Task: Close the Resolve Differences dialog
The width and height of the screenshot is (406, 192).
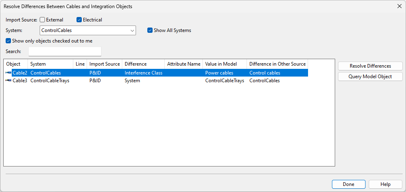Action: [399, 6]
